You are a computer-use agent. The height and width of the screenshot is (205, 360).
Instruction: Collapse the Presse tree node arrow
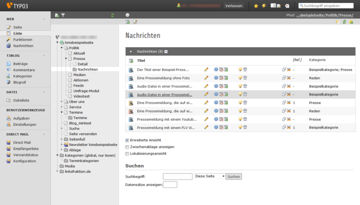(x=66, y=58)
